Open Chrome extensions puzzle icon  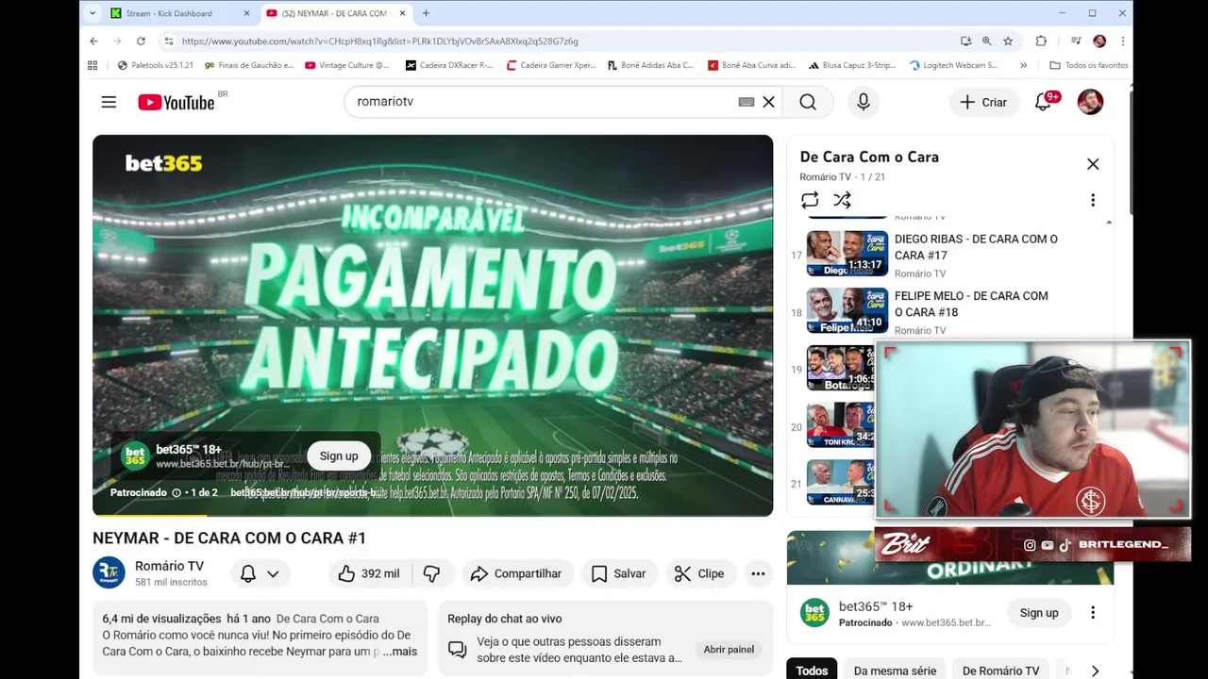tap(1041, 41)
